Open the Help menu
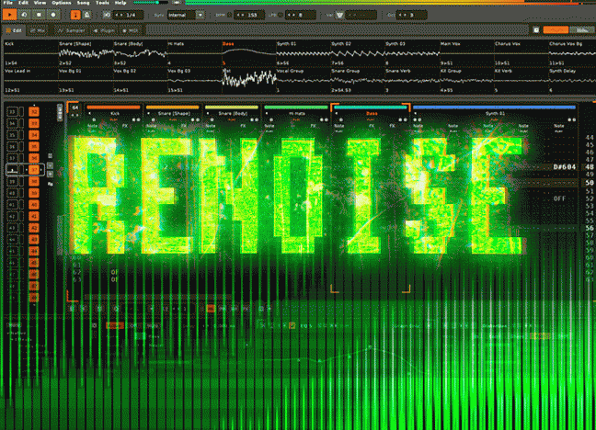596x430 pixels. click(x=120, y=3)
